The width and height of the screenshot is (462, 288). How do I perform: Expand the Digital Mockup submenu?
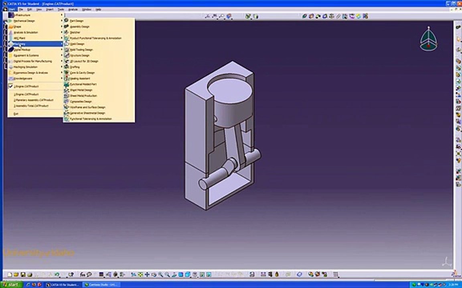tap(35, 50)
